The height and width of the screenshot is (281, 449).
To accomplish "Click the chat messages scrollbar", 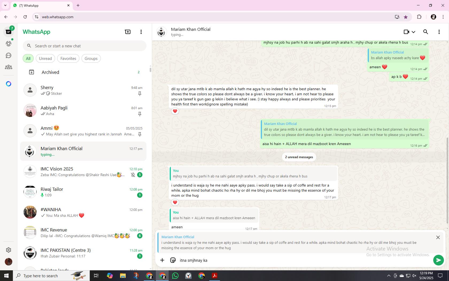I will point(447,181).
